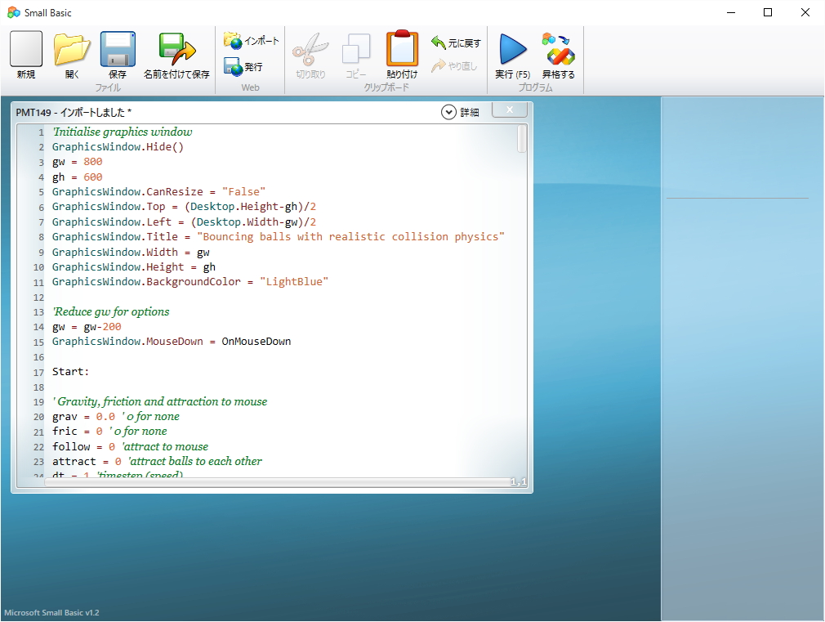Click the value 600 on line 4
The image size is (825, 622).
[x=93, y=177]
